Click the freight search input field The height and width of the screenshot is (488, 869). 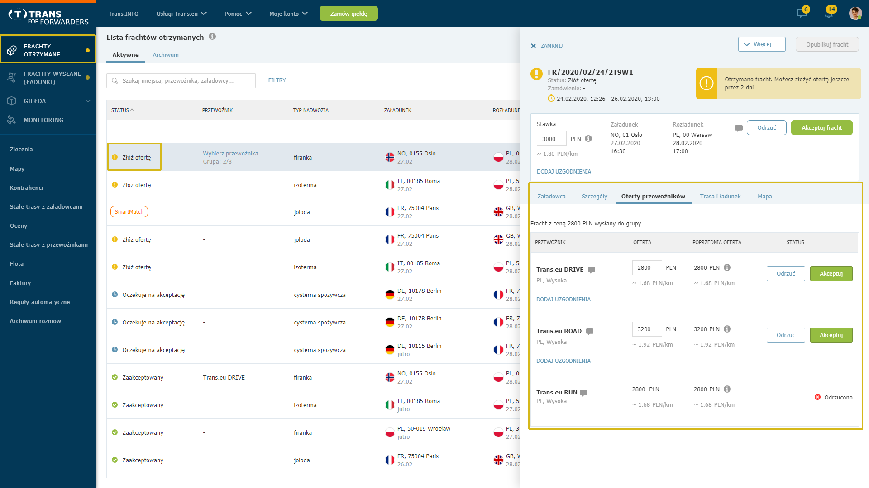(181, 80)
